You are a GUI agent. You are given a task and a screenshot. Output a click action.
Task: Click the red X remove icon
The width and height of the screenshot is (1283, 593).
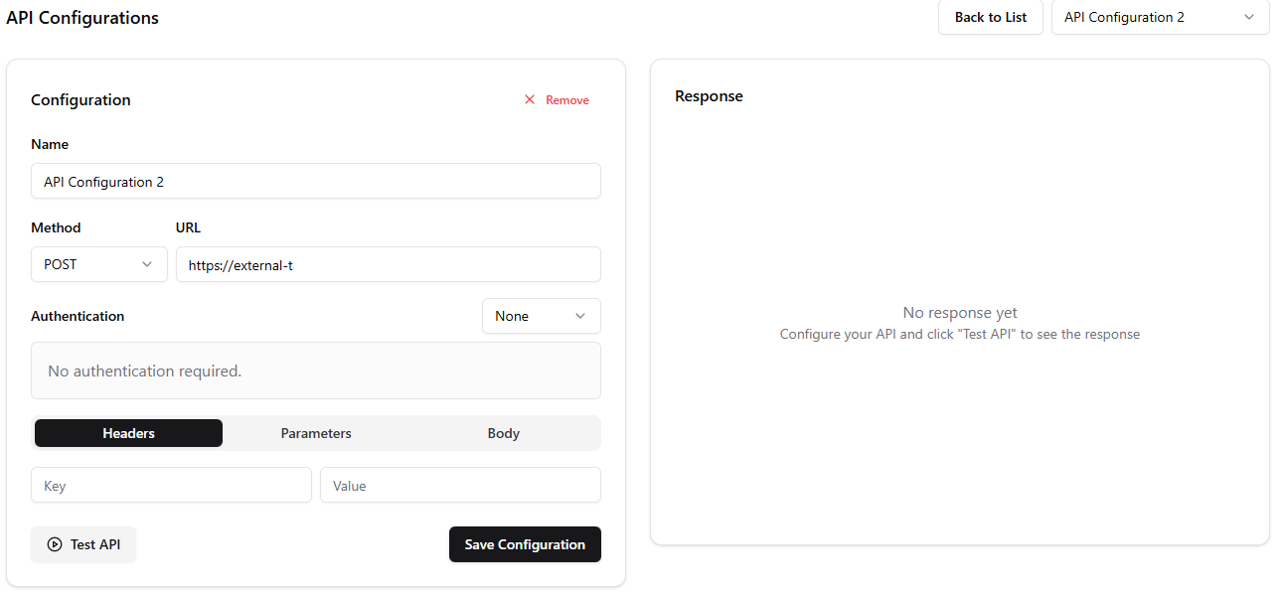531,99
